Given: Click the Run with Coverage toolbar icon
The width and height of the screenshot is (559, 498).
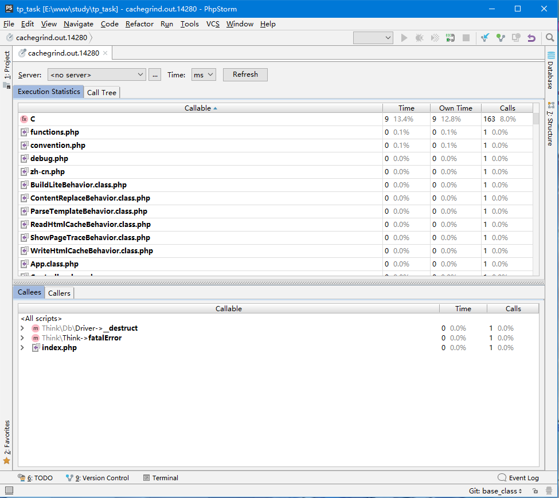Looking at the screenshot, I should (x=435, y=38).
